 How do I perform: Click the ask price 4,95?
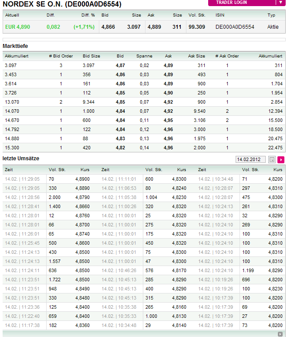(x=169, y=120)
